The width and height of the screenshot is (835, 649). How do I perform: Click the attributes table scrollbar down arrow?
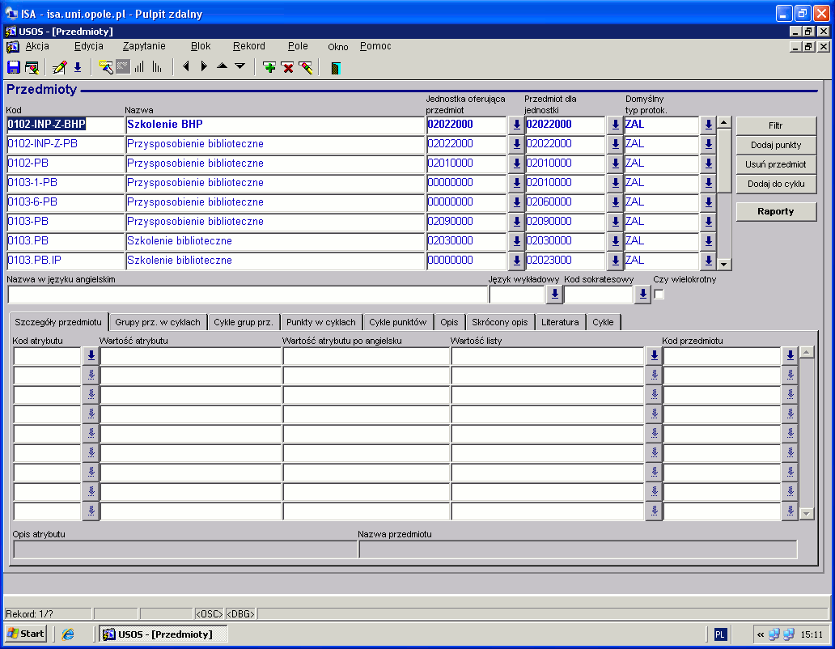[x=807, y=514]
